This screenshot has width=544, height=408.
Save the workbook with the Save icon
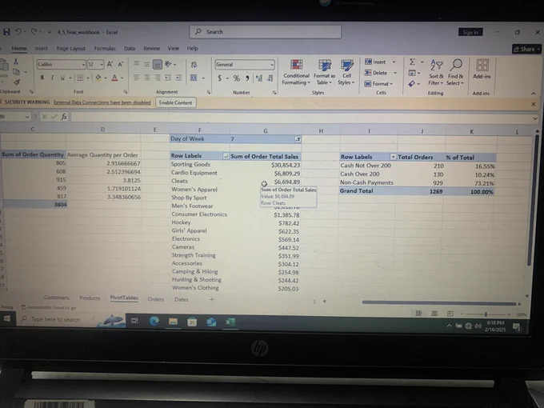point(6,32)
